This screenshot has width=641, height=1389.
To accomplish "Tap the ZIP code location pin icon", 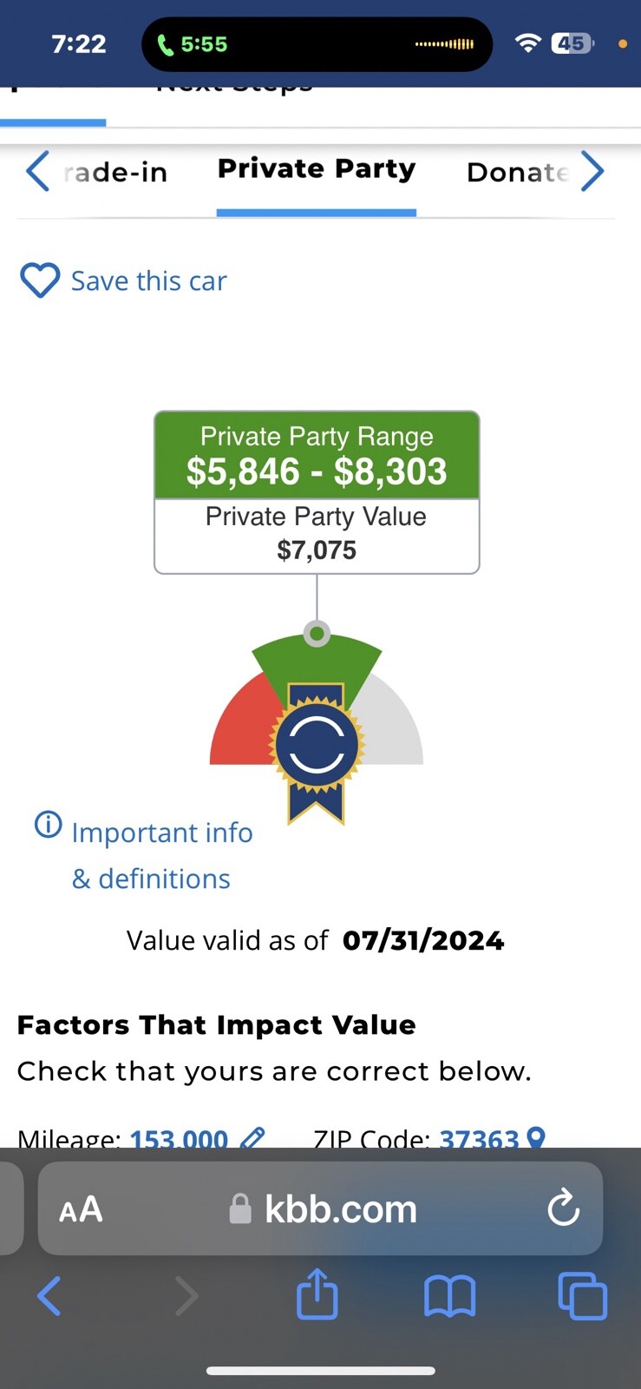I will click(x=536, y=1137).
